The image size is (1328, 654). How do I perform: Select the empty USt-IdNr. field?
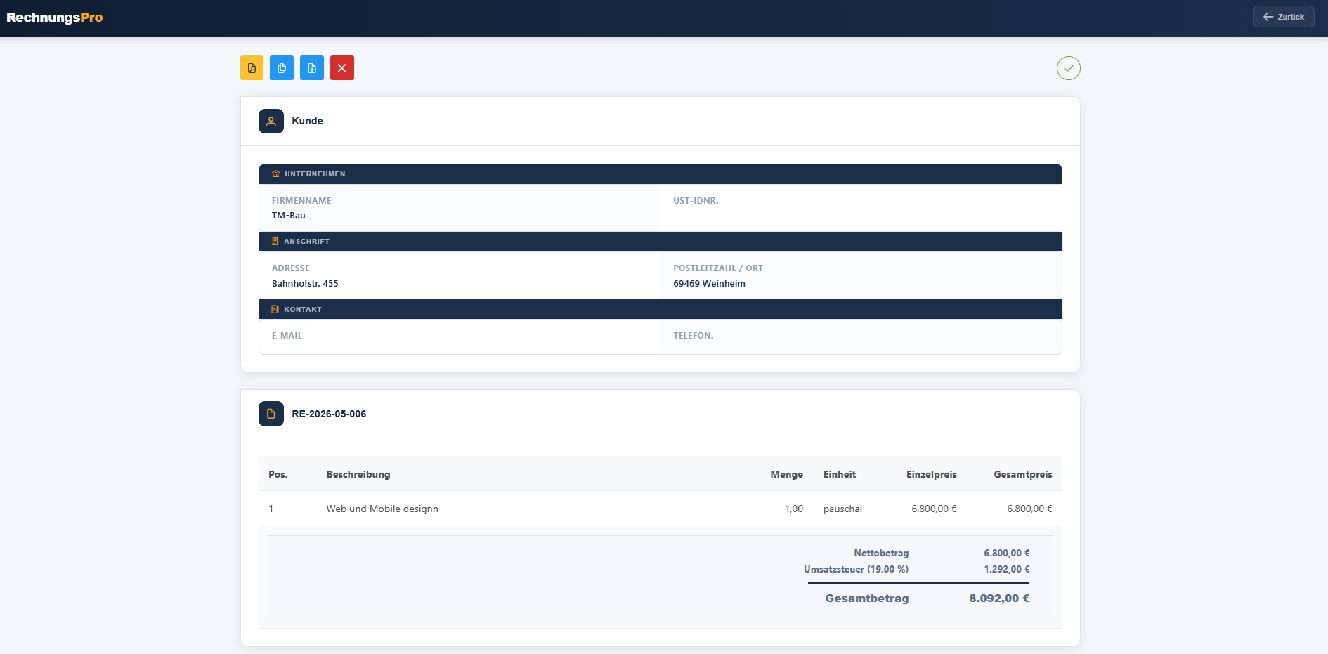[x=861, y=208]
